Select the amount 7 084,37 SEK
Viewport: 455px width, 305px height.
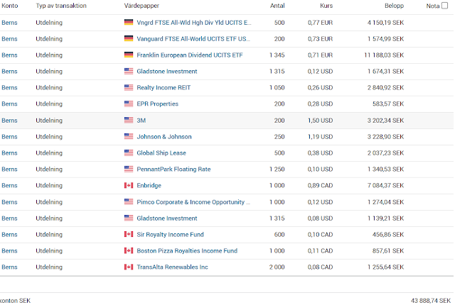click(385, 186)
